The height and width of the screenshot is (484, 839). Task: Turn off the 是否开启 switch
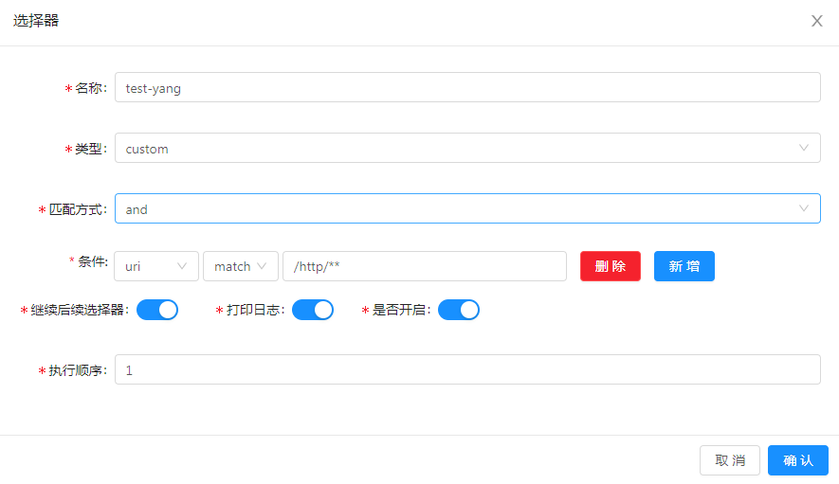pos(459,310)
